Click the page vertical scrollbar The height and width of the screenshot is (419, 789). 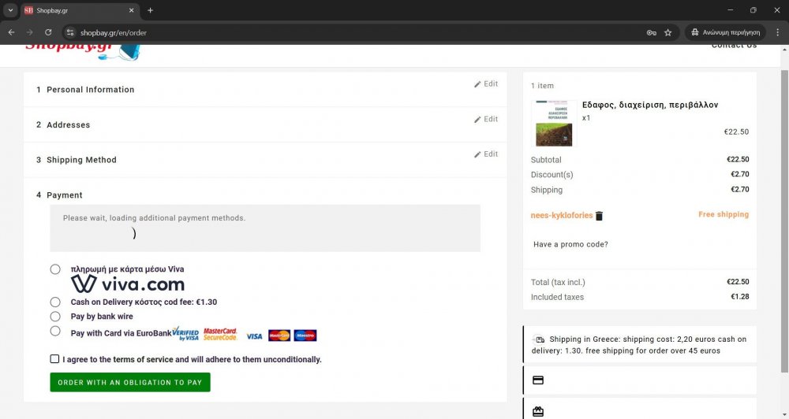(x=784, y=221)
